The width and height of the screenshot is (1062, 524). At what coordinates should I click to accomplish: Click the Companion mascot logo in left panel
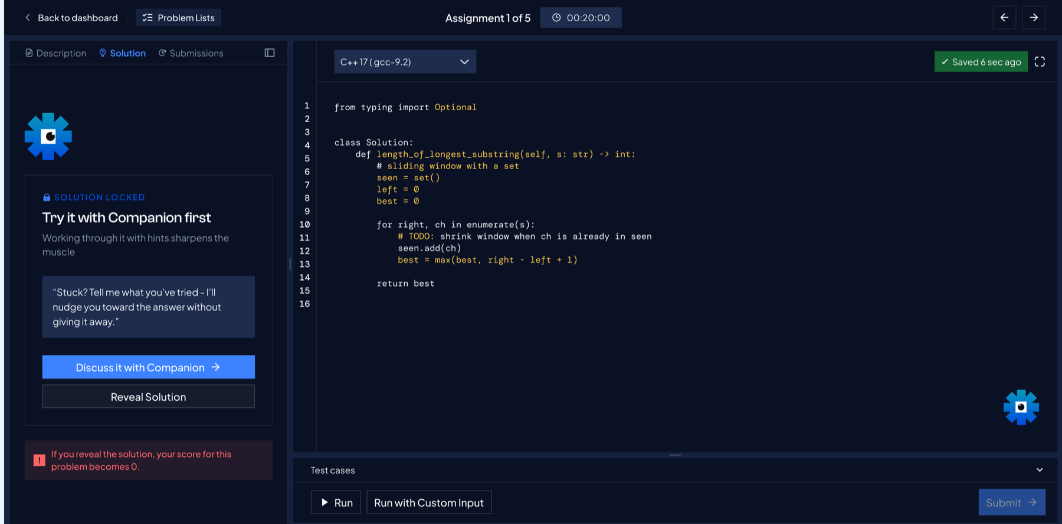click(48, 136)
